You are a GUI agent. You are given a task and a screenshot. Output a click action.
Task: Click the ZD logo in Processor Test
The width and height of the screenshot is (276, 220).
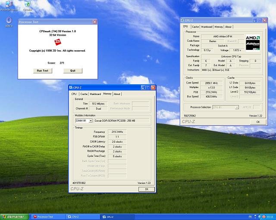coord(57,42)
